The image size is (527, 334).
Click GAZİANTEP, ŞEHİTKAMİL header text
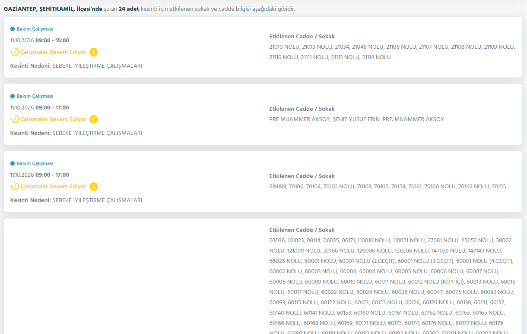(39, 9)
